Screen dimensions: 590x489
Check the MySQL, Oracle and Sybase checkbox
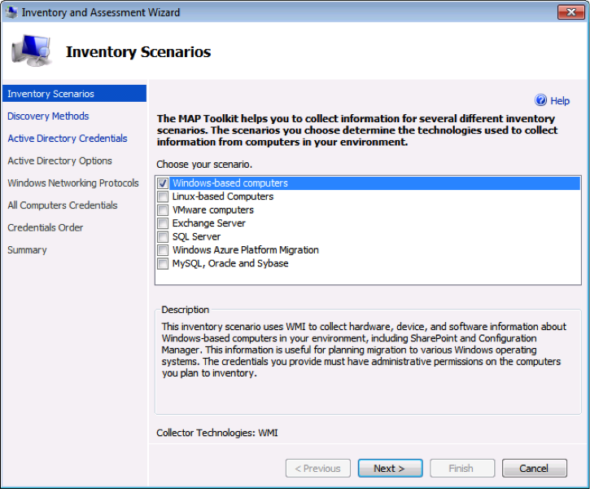click(163, 263)
